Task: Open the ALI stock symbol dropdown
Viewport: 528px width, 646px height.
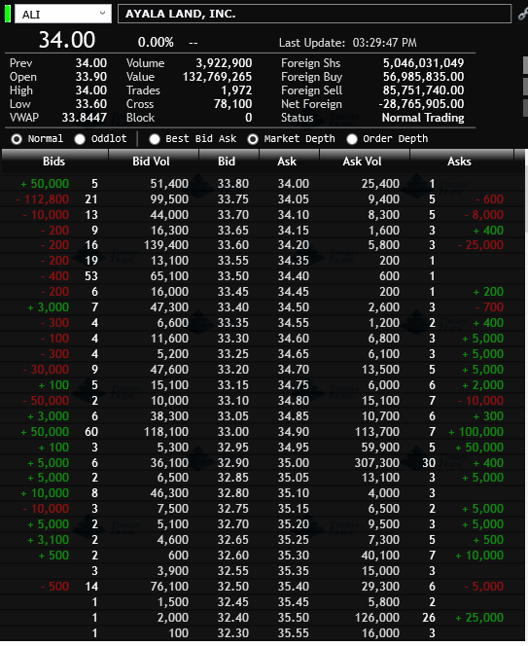Action: point(63,14)
